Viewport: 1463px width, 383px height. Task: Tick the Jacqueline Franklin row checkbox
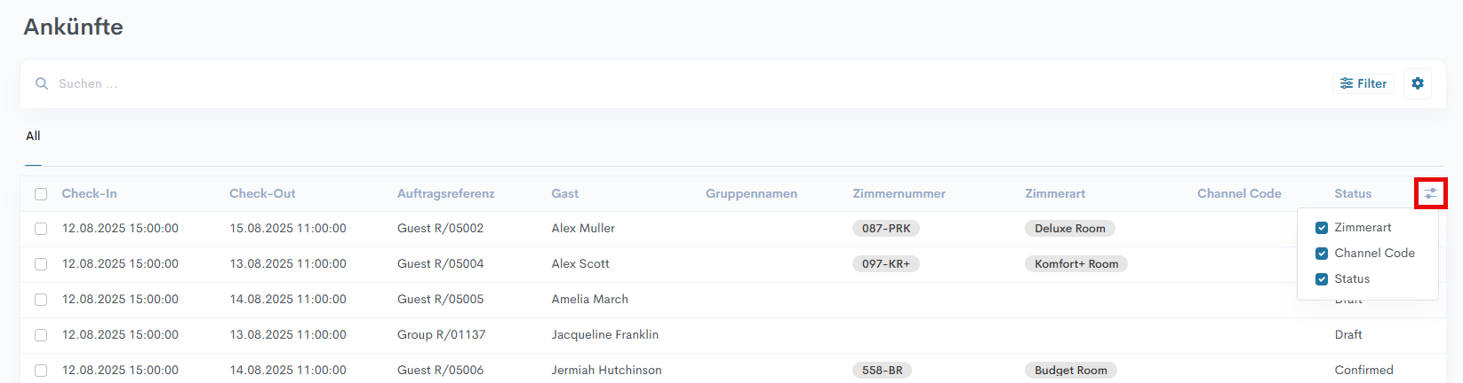pyautogui.click(x=41, y=335)
